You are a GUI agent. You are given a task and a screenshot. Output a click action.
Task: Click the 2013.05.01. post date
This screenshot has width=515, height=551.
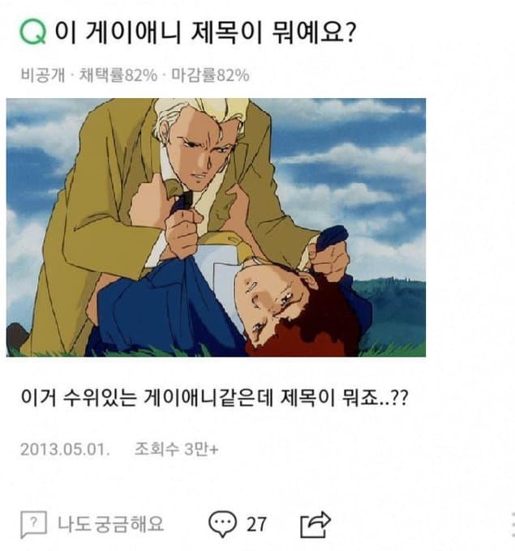[65, 449]
